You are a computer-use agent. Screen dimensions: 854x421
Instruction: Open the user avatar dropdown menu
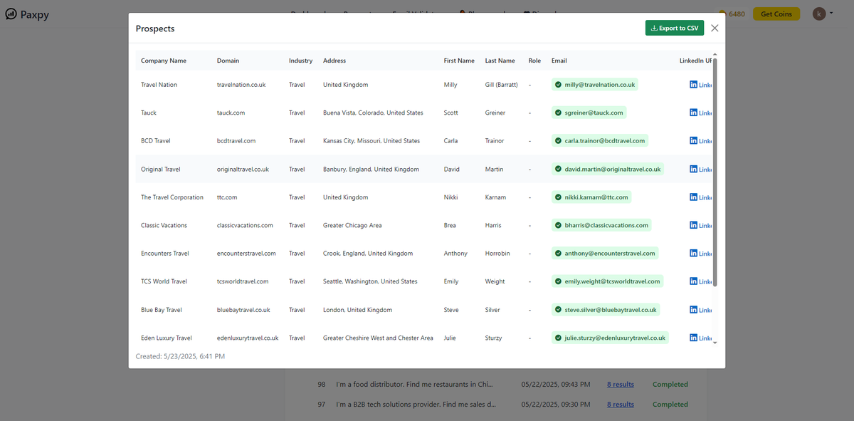[x=823, y=14]
